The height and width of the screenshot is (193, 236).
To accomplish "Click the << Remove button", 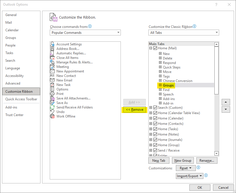I will 135,110.
